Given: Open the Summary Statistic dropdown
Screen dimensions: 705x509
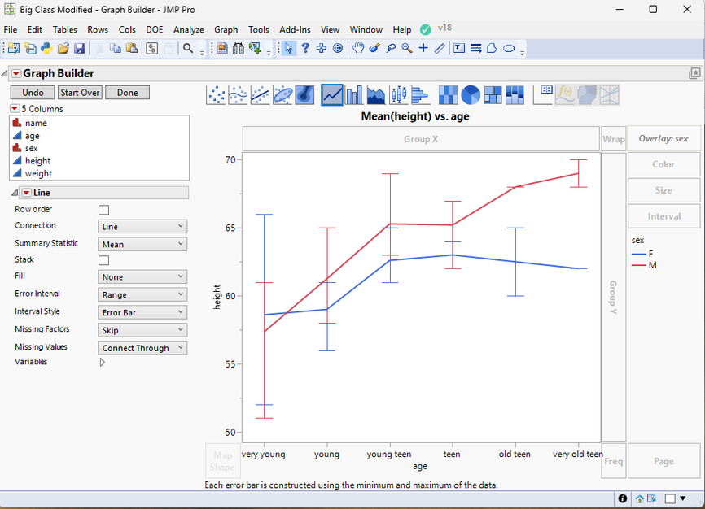Looking at the screenshot, I should tap(142, 244).
